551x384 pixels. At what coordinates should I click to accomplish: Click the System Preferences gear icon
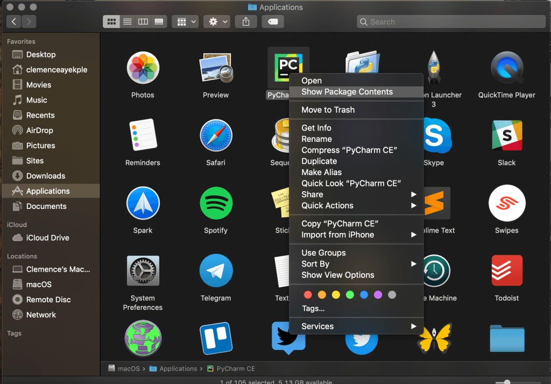coord(143,271)
